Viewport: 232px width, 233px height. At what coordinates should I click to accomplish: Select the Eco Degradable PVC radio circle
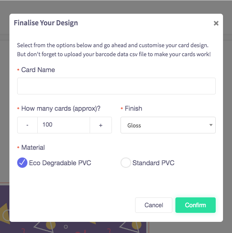(x=22, y=163)
